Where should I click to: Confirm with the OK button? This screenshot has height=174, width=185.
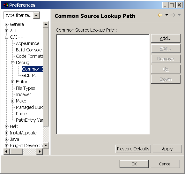coord(134,164)
